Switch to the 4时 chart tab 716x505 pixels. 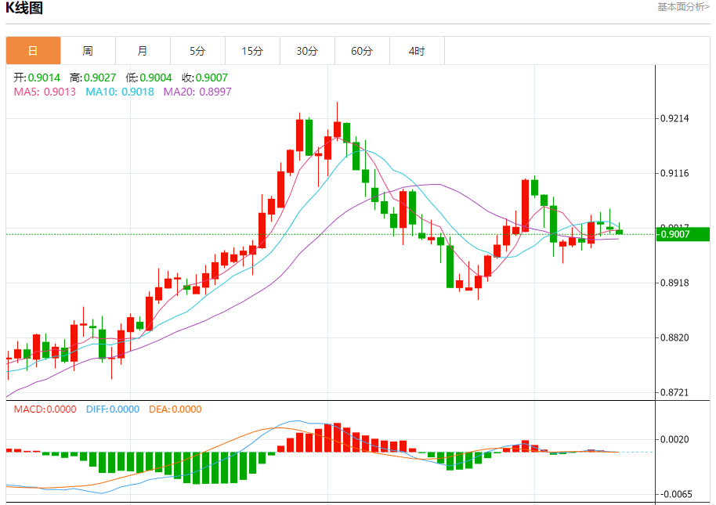coord(417,51)
